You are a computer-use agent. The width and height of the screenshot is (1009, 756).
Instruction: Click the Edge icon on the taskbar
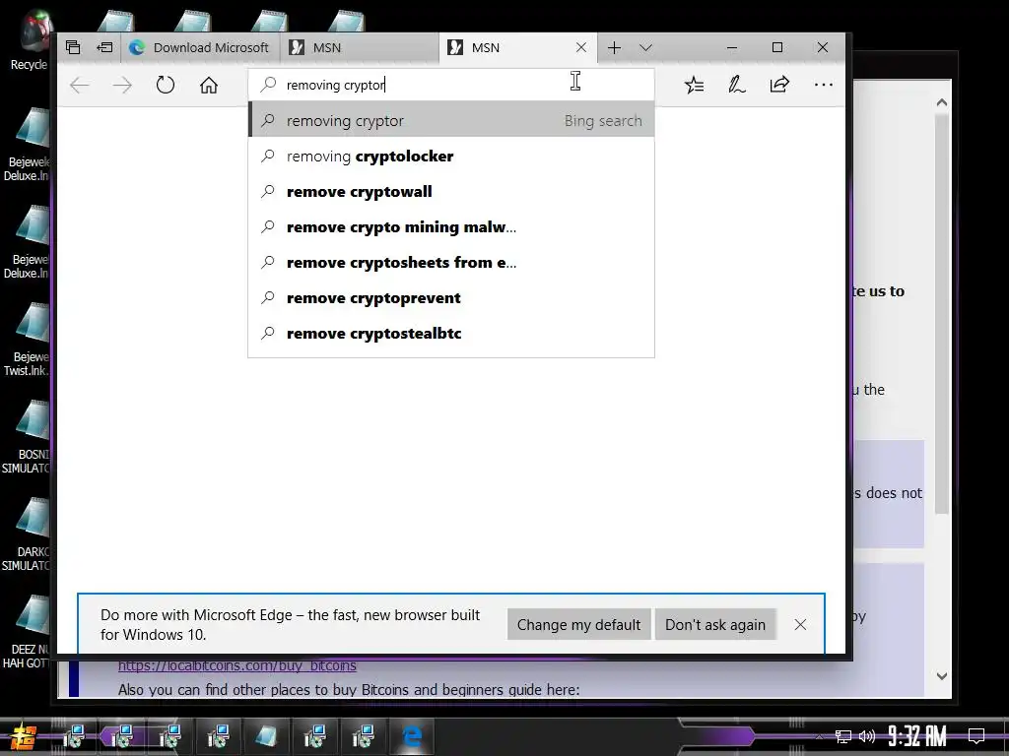coord(411,735)
